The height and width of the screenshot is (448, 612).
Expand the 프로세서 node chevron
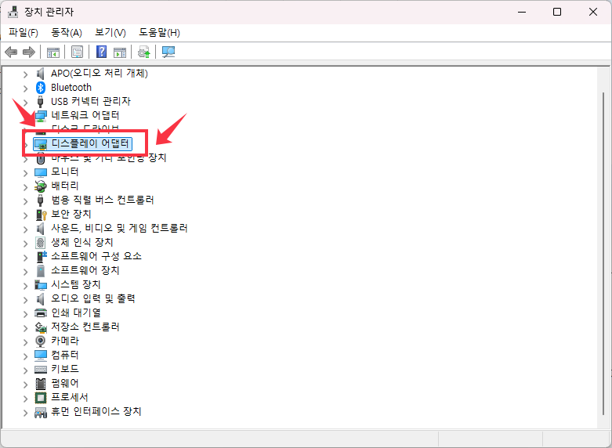[x=25, y=399]
